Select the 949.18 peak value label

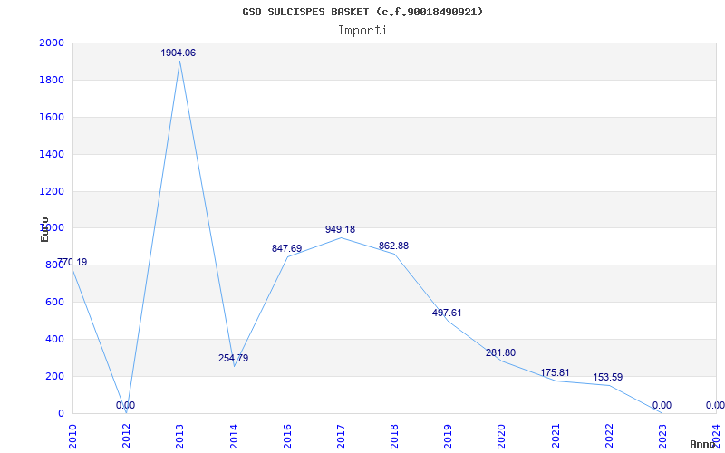pyautogui.click(x=341, y=229)
